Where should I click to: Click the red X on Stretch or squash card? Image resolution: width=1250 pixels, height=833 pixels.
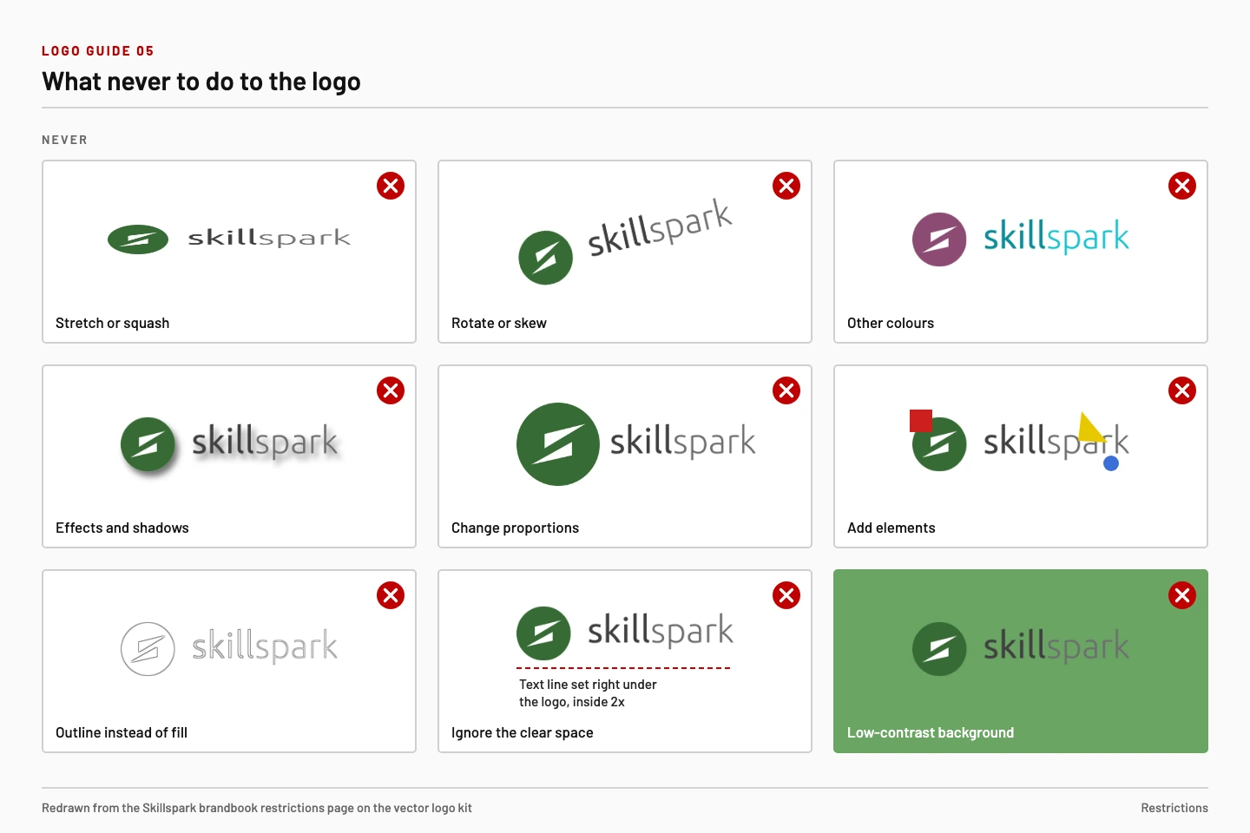coord(391,186)
